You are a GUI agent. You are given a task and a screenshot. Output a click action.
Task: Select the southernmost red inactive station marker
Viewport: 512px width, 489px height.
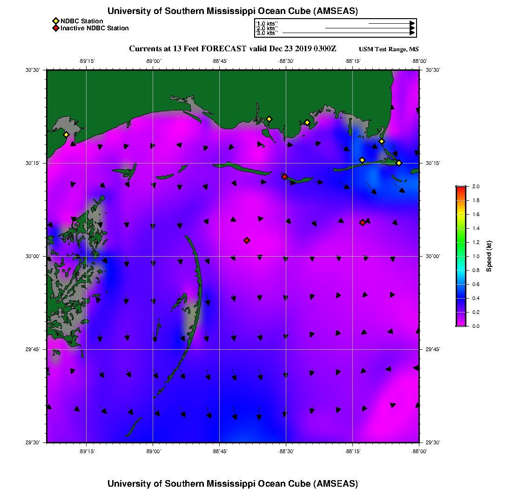click(x=247, y=240)
